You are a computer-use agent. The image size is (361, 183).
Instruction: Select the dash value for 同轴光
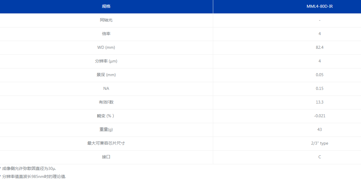pyautogui.click(x=319, y=20)
